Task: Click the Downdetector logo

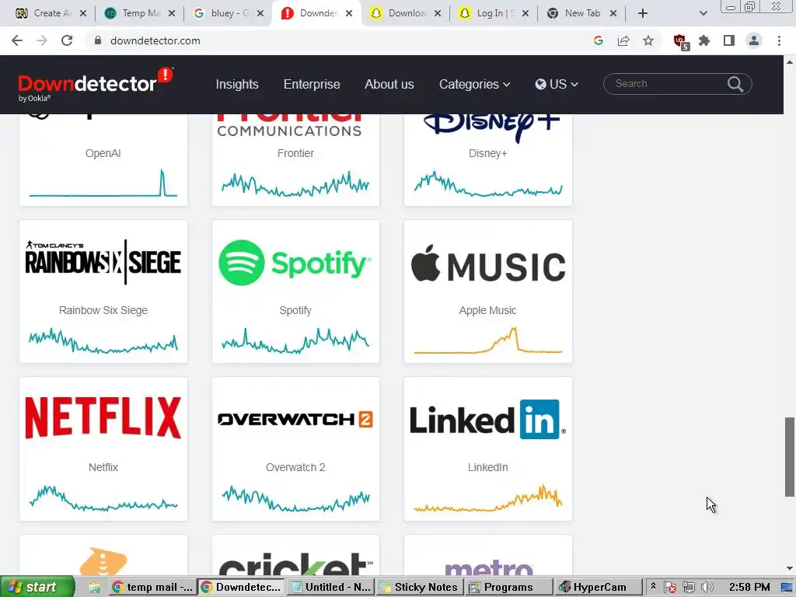Action: pyautogui.click(x=96, y=84)
